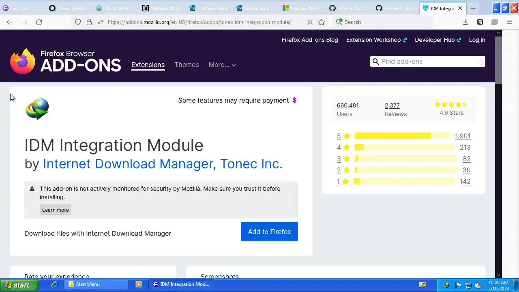Click the address bar URL
519x292 pixels.
[199, 22]
